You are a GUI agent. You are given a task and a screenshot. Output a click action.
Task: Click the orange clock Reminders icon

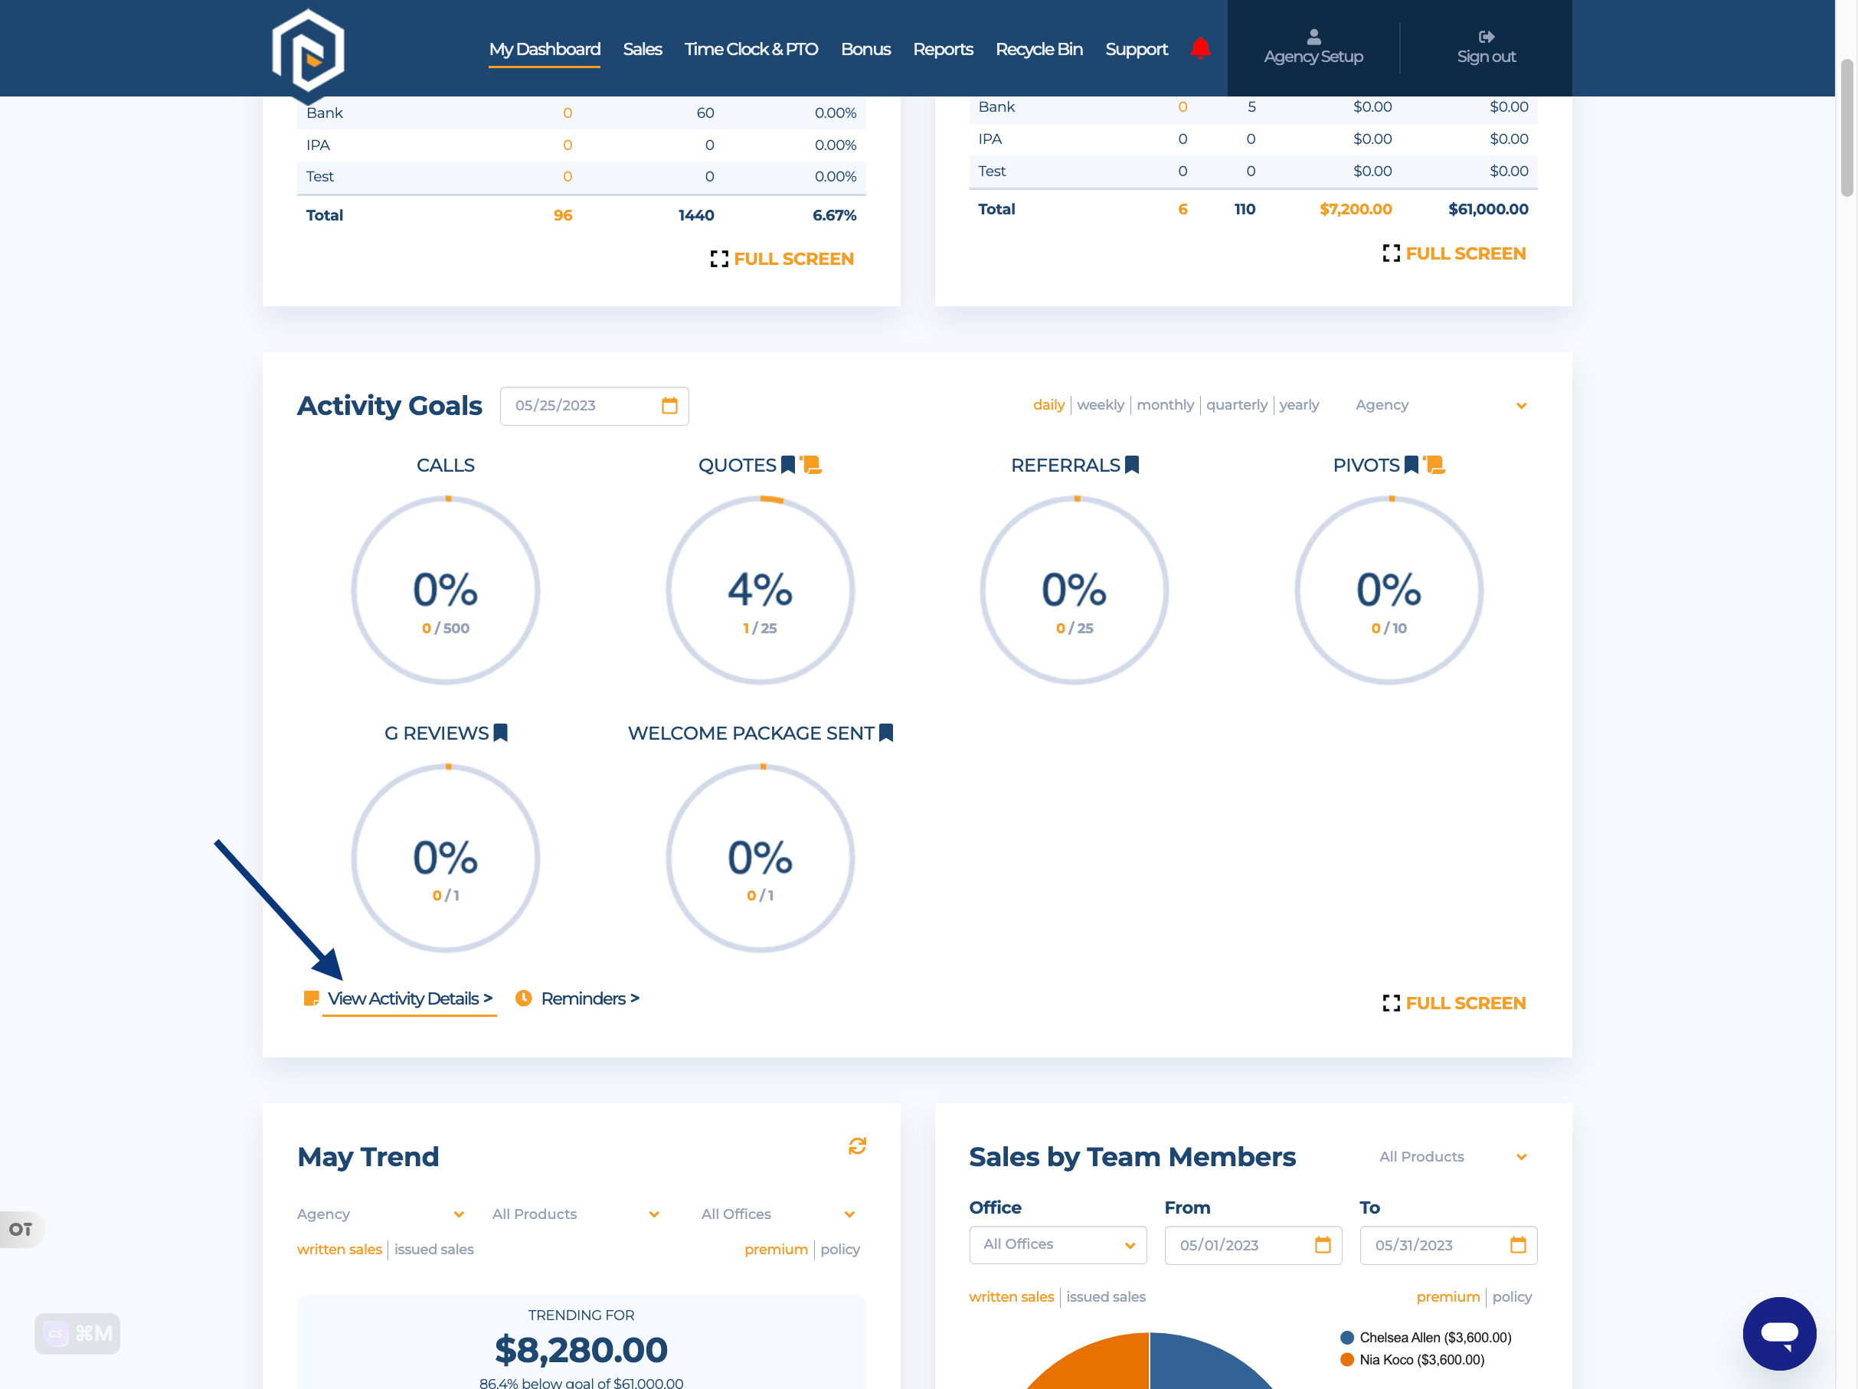[x=523, y=998]
